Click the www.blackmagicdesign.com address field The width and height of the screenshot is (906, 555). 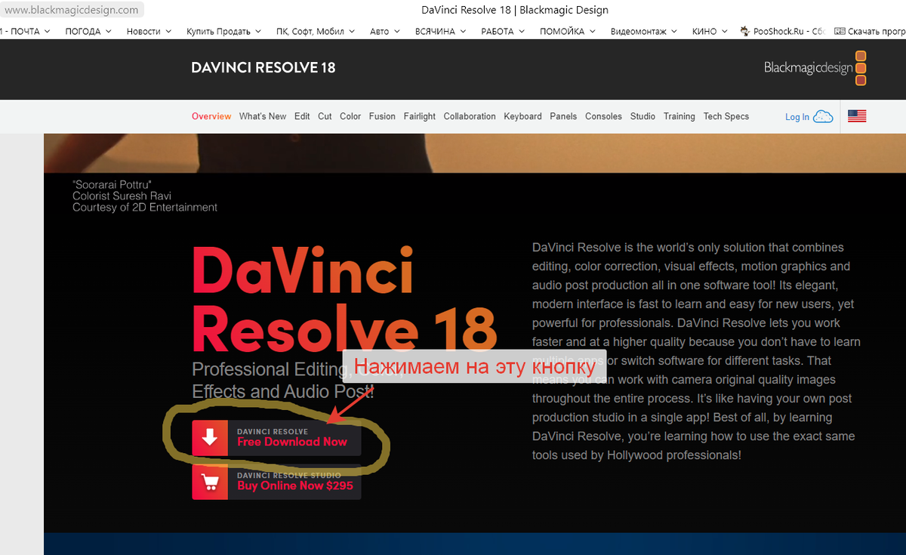point(72,10)
